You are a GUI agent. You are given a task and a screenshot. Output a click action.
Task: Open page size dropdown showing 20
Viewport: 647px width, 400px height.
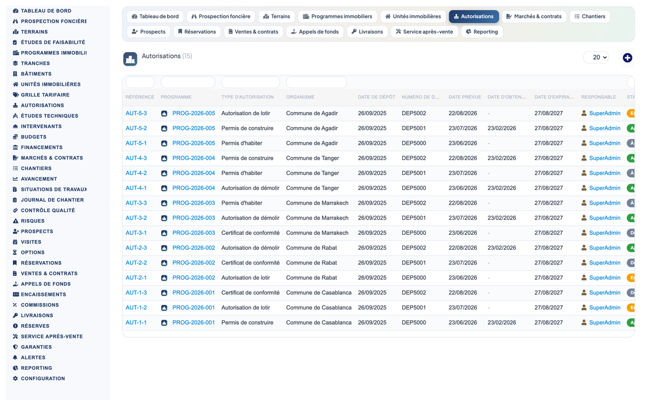pos(596,58)
